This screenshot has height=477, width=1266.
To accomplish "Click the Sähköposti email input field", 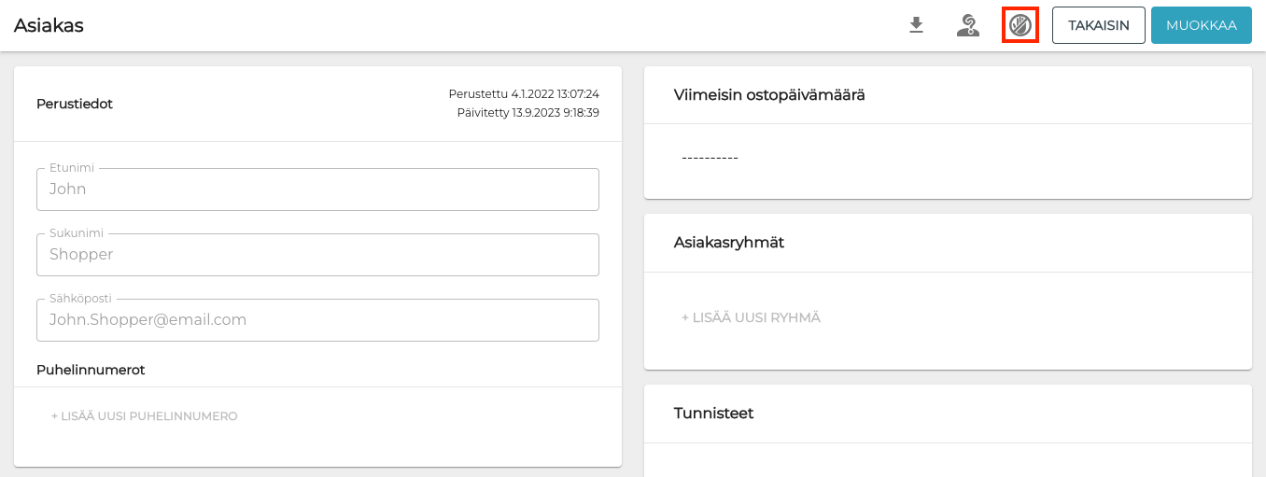I will 317,320.
